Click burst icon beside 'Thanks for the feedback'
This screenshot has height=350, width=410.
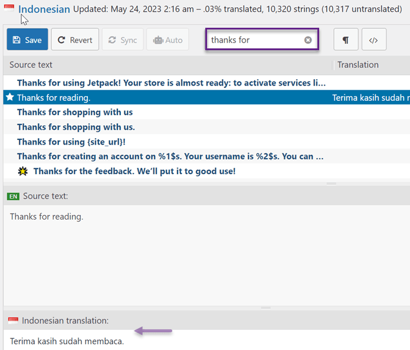(x=23, y=171)
